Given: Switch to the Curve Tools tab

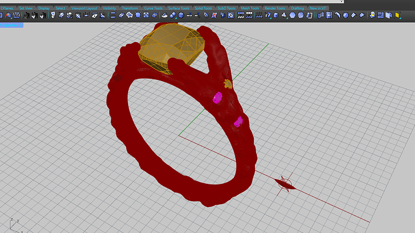Looking at the screenshot, I should [x=153, y=8].
